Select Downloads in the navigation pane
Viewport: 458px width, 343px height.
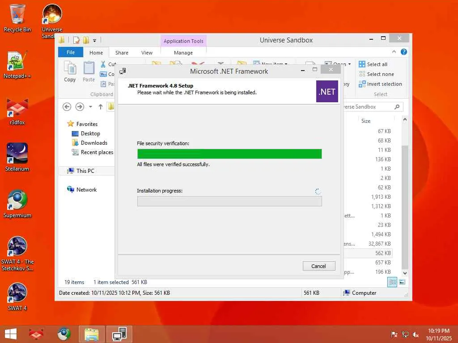click(x=89, y=142)
